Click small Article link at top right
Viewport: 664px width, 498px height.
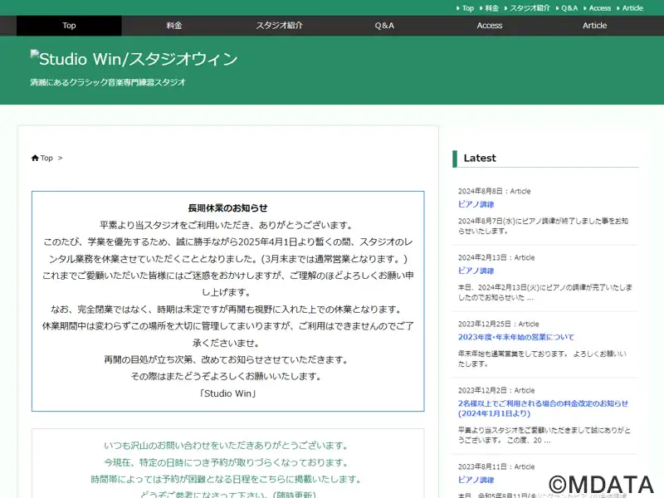pyautogui.click(x=632, y=8)
